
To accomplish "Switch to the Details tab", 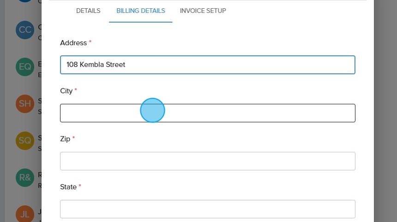I will [x=88, y=11].
